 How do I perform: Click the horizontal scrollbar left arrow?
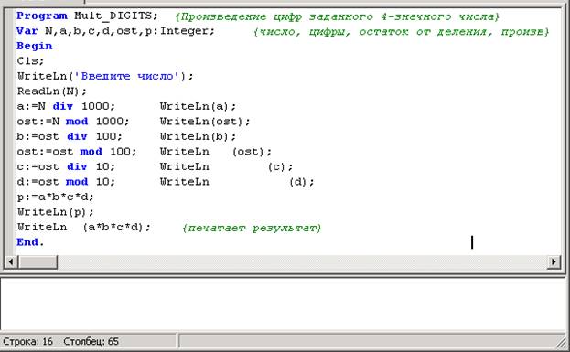pyautogui.click(x=11, y=261)
